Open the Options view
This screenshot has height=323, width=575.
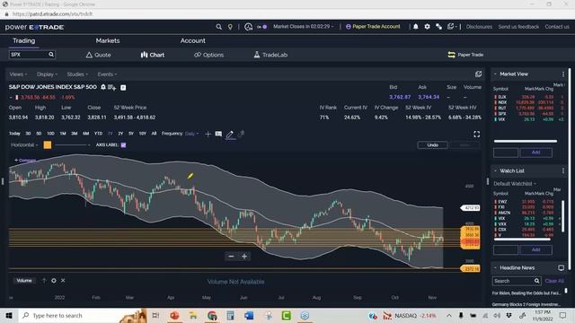pyautogui.click(x=208, y=55)
